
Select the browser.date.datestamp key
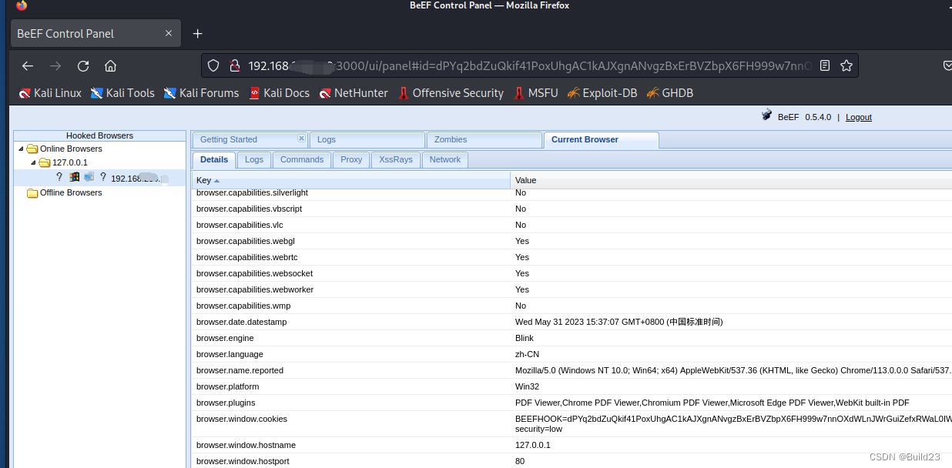coord(241,322)
